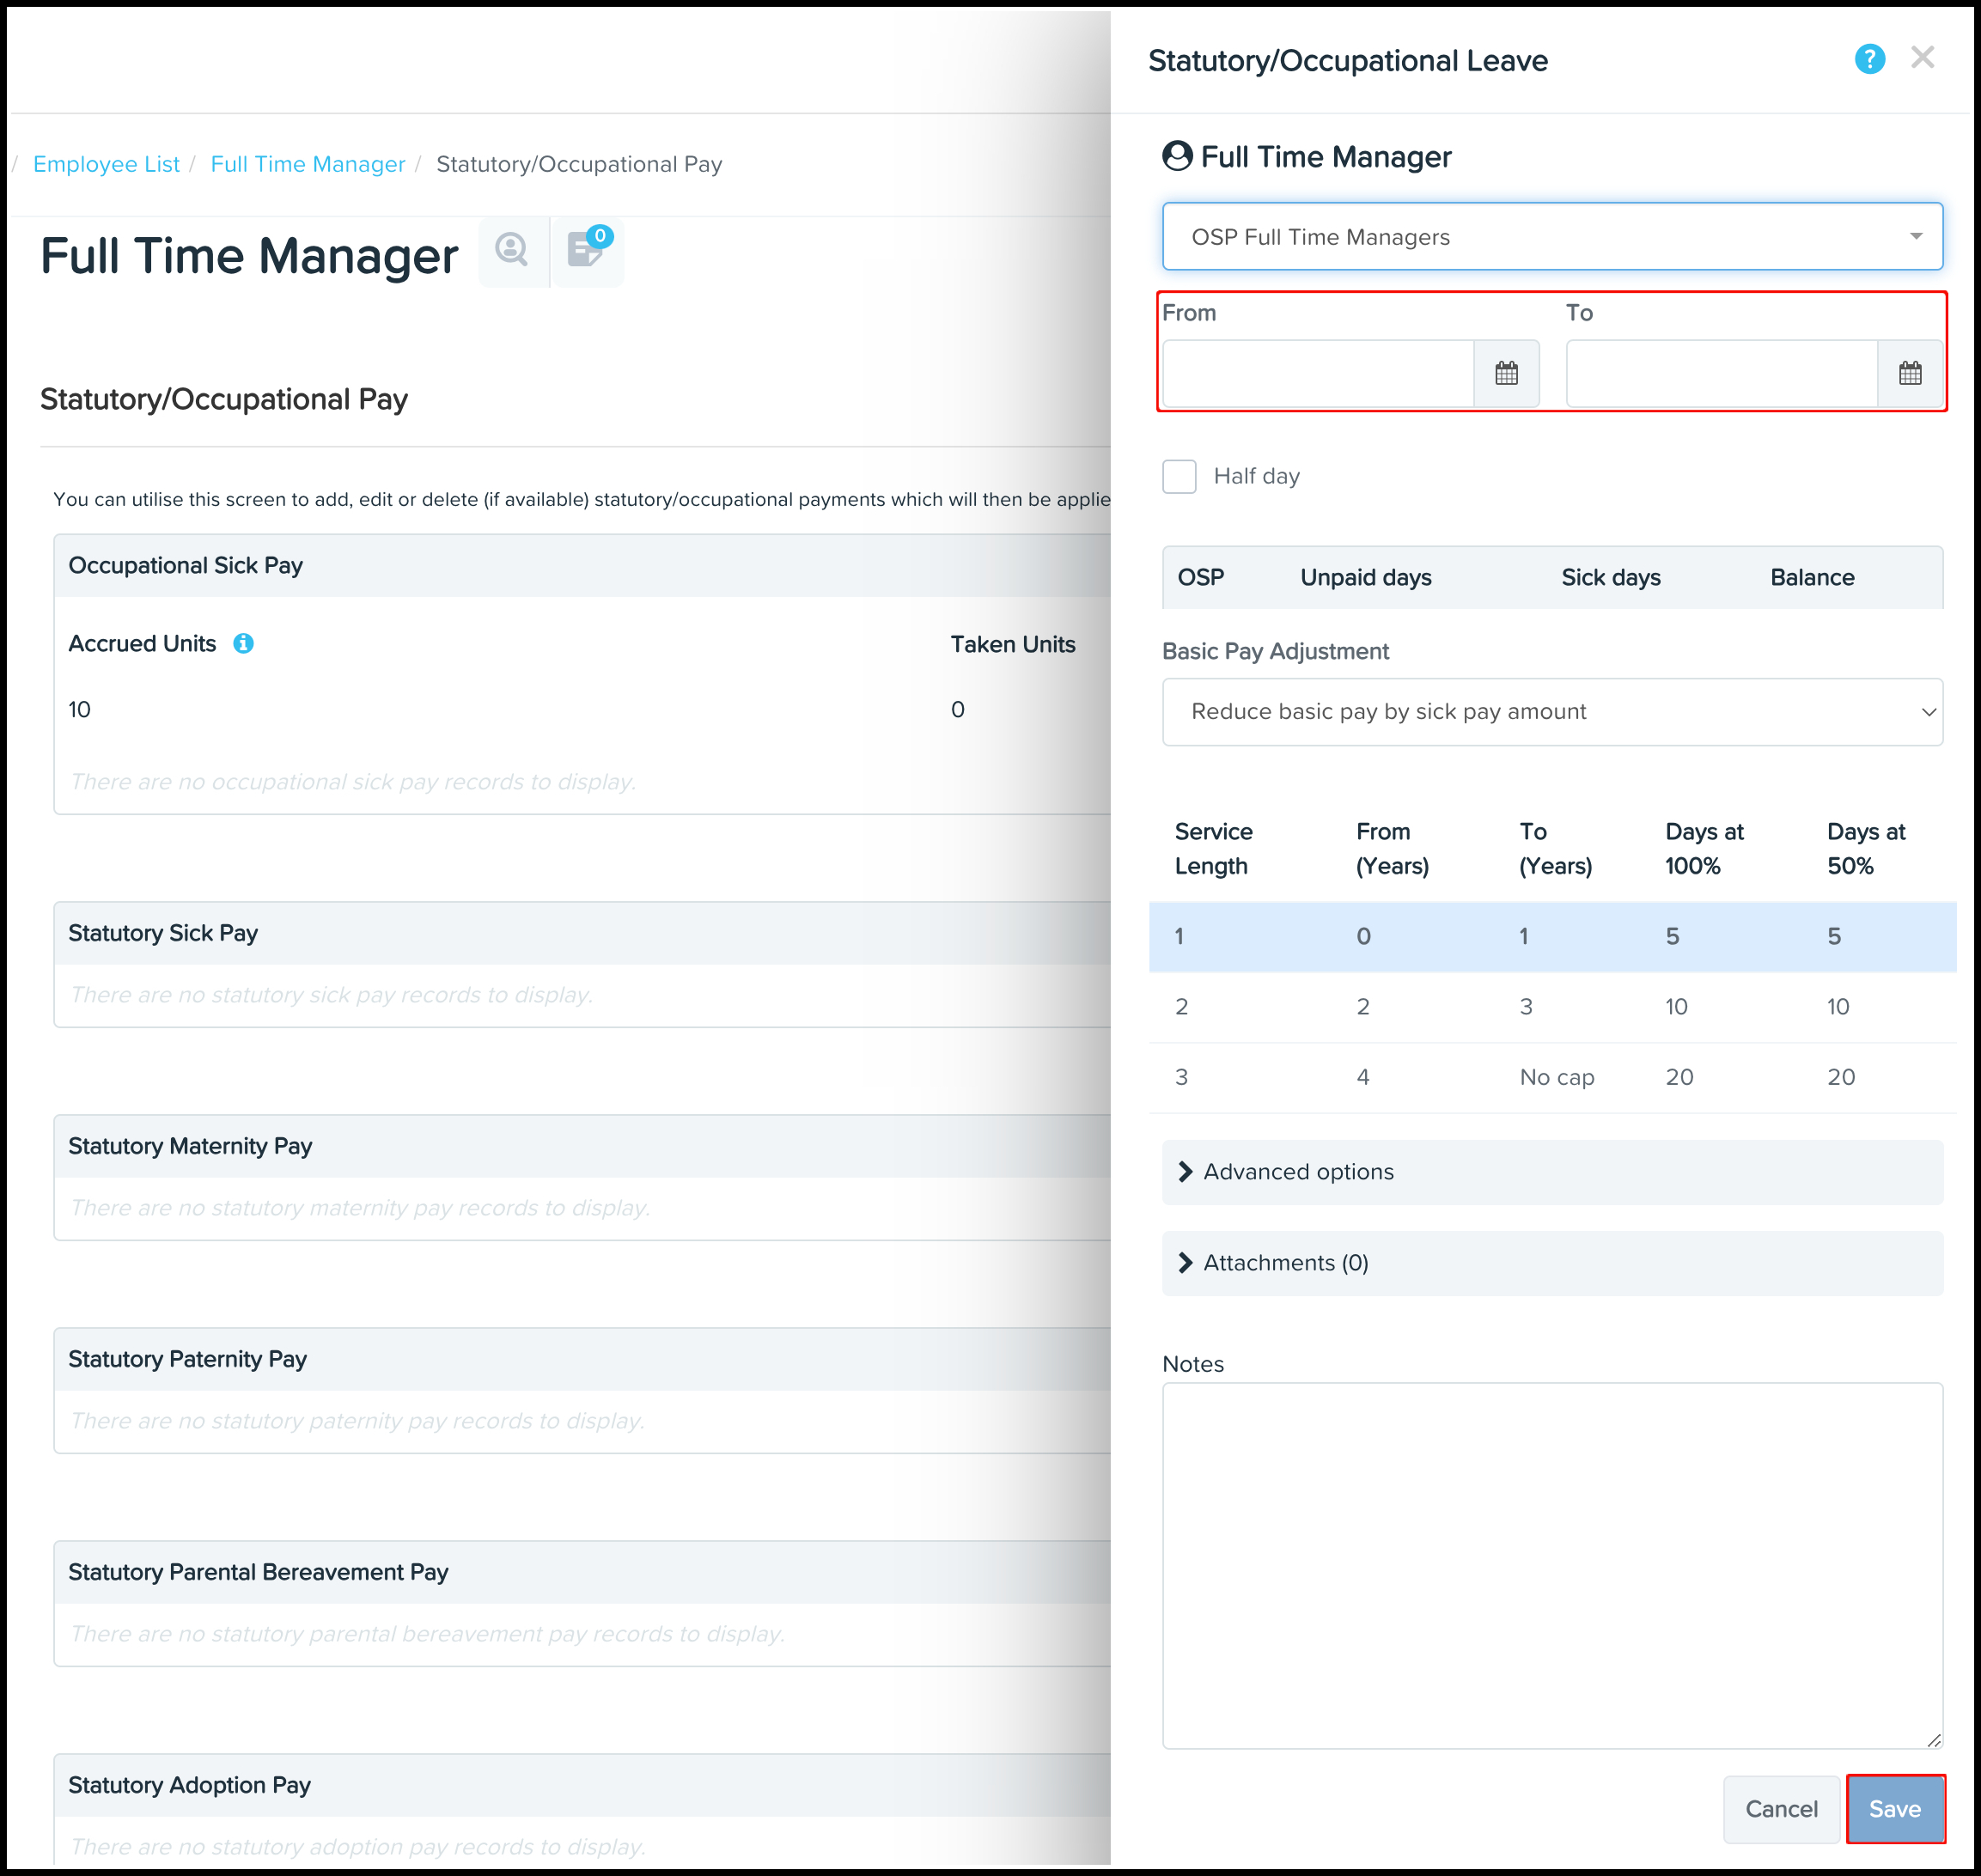
Task: Click the From date input field
Action: coord(1317,374)
